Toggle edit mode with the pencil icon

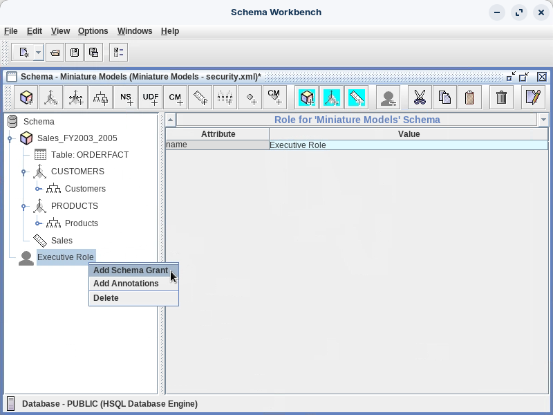coord(532,98)
